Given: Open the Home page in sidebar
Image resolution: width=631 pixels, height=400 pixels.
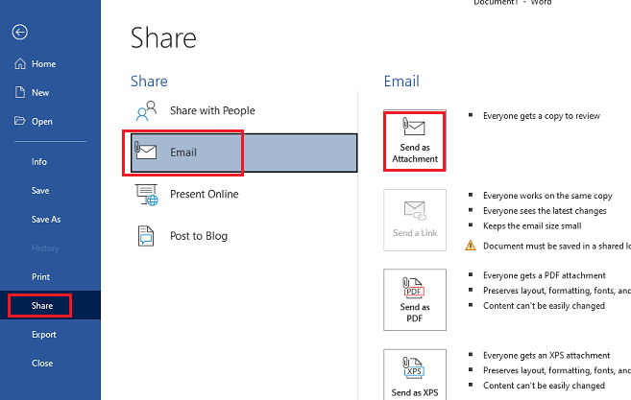Looking at the screenshot, I should tap(43, 64).
